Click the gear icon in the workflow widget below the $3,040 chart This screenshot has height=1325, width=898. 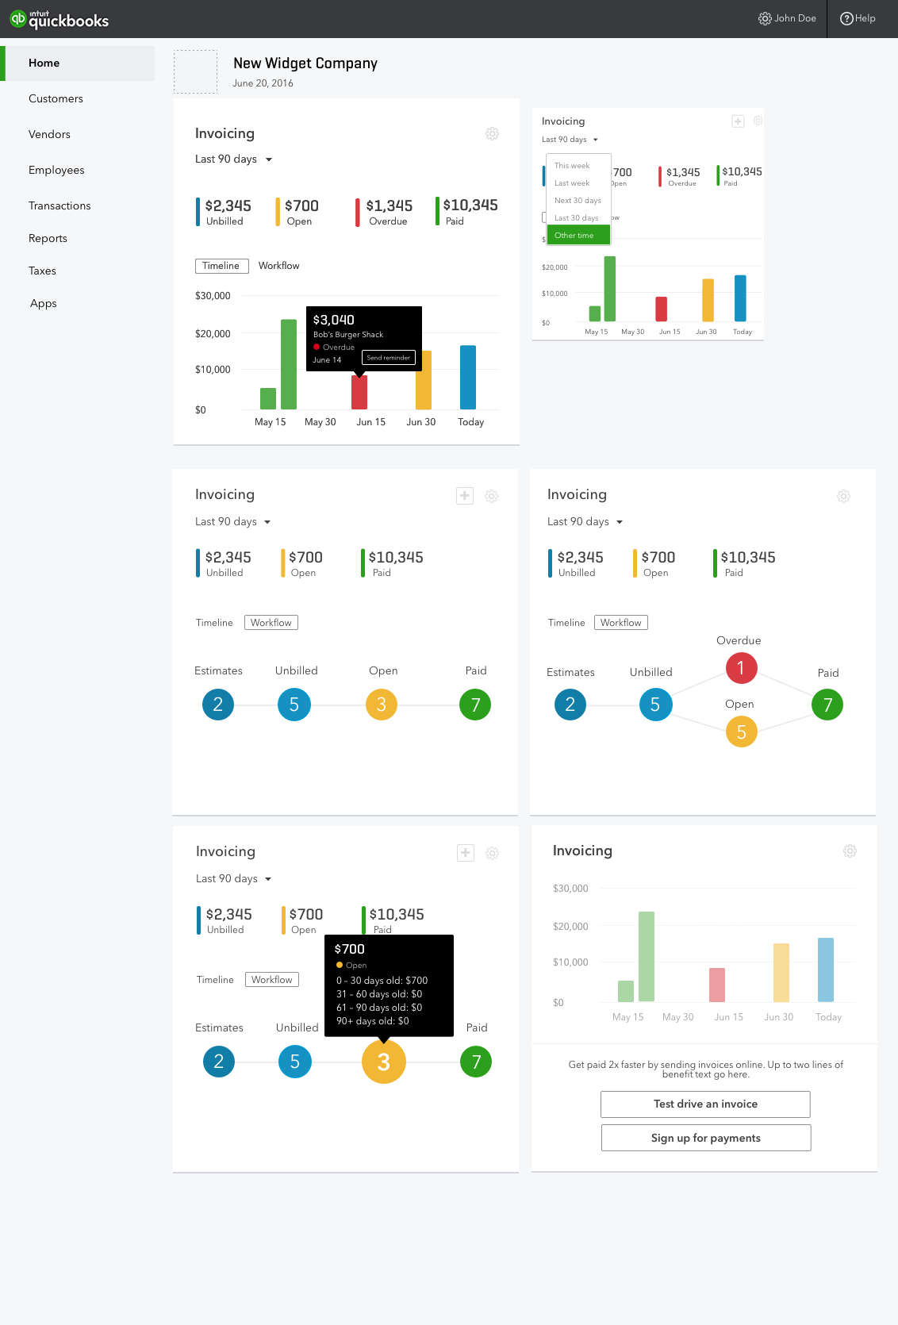point(492,496)
